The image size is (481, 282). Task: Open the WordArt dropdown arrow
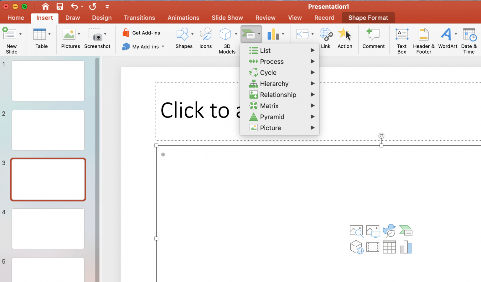pyautogui.click(x=455, y=34)
